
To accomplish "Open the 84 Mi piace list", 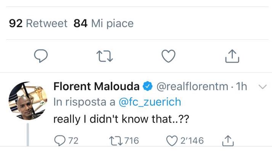I will click(104, 23).
